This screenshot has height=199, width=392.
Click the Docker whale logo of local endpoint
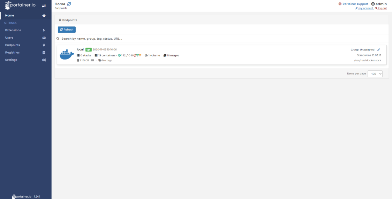pos(67,55)
